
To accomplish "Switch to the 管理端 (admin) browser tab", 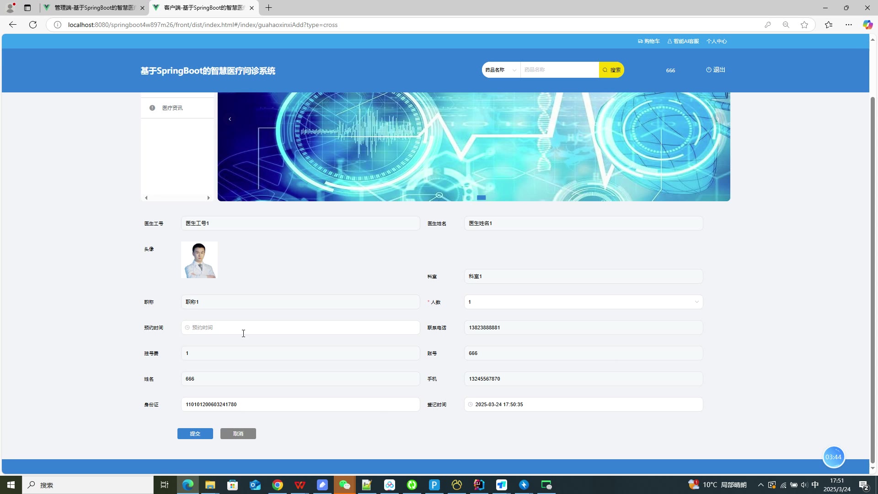I will click(x=94, y=8).
